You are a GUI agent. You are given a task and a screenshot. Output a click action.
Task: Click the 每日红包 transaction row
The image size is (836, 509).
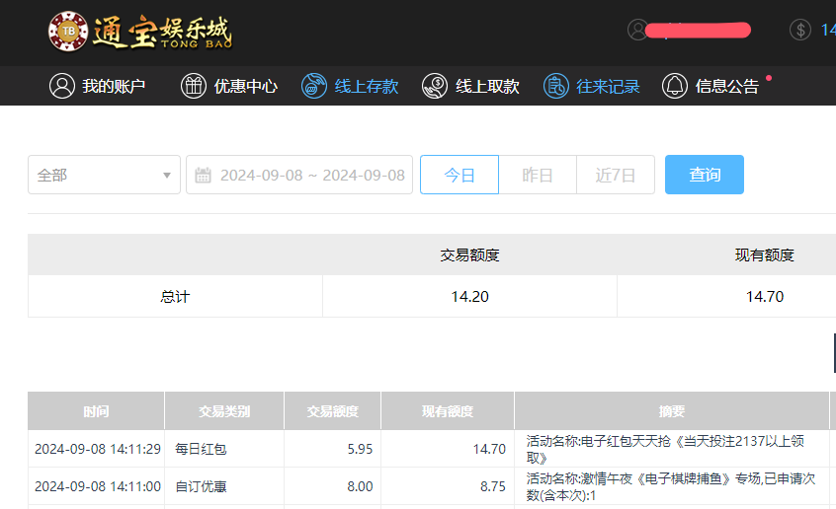201,449
